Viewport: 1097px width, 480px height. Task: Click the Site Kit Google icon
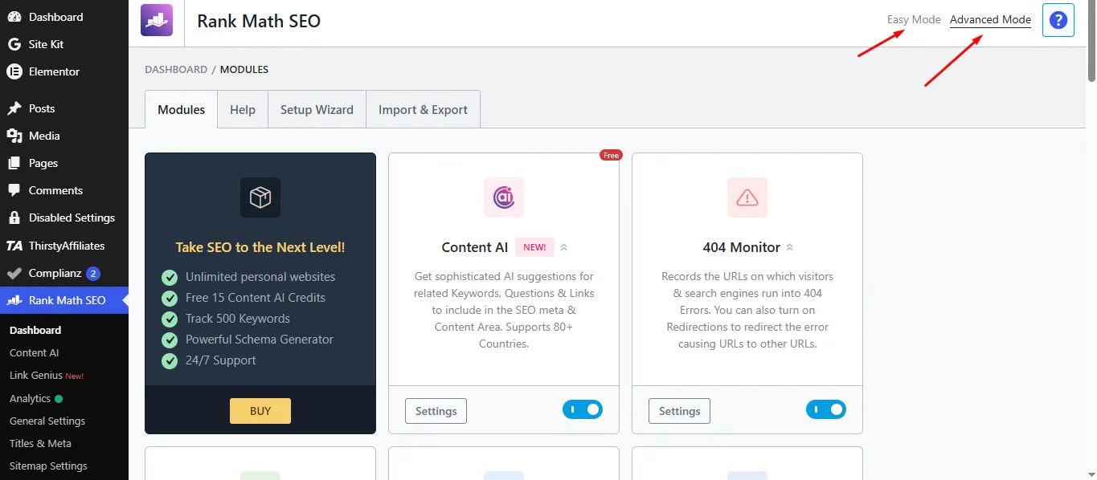coord(14,44)
